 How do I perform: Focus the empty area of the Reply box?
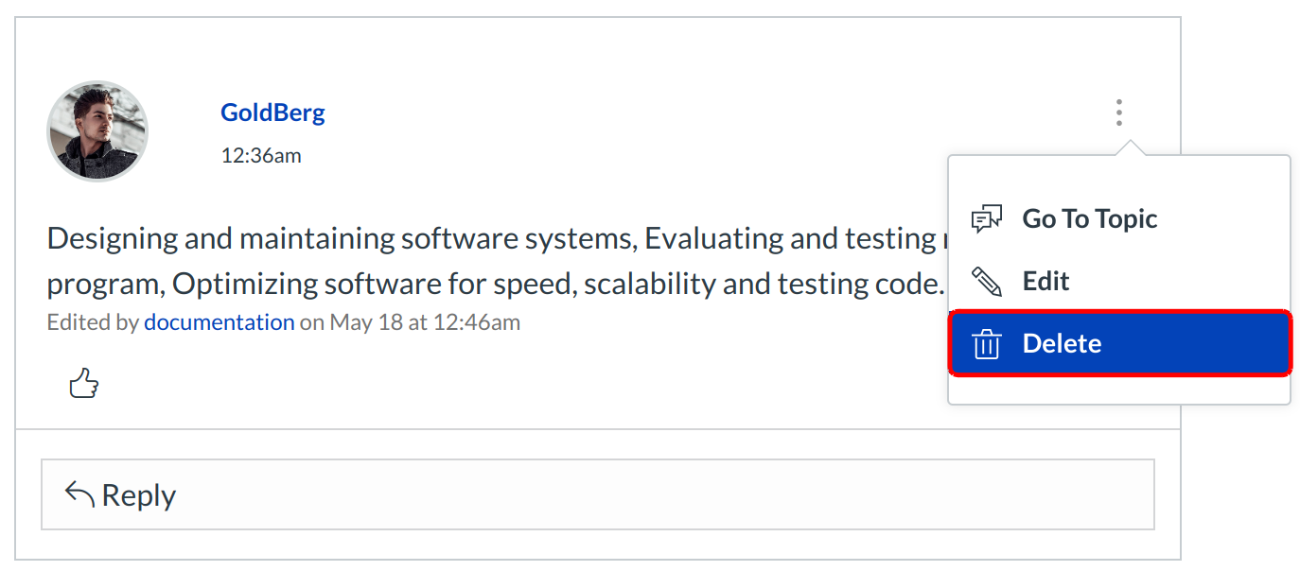pos(662,494)
